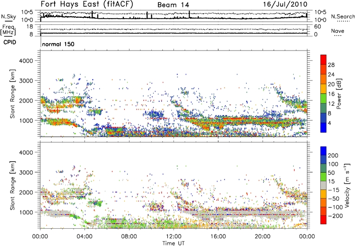Click "2000" on the velocity panel range axis
Image resolution: width=355 pixels, height=246 pixels.
[x=26, y=192]
